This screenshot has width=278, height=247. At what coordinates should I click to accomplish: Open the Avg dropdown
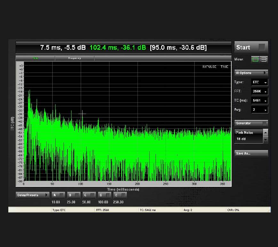coord(259,110)
